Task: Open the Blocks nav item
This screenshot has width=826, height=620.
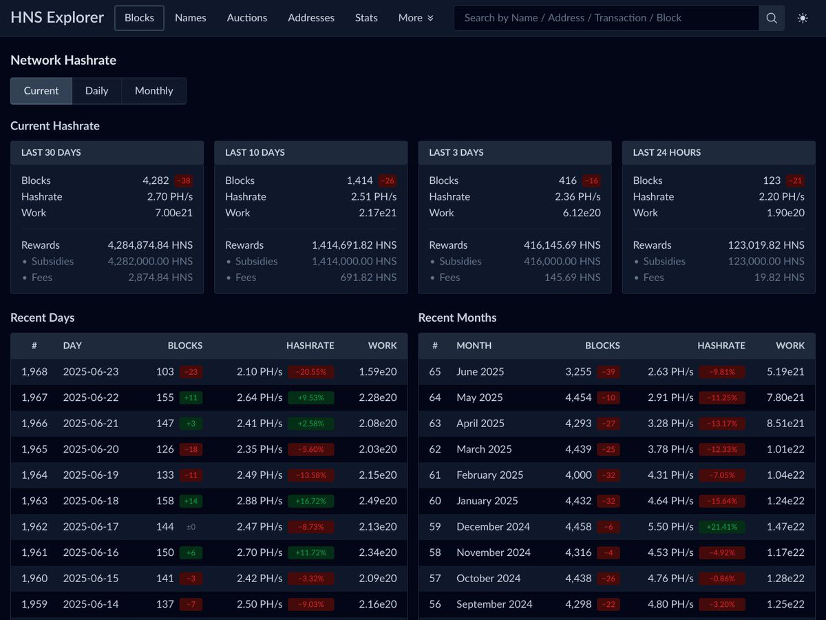Action: click(x=139, y=18)
